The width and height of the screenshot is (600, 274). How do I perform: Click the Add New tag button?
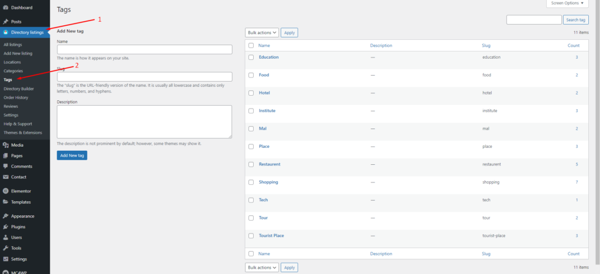72,155
